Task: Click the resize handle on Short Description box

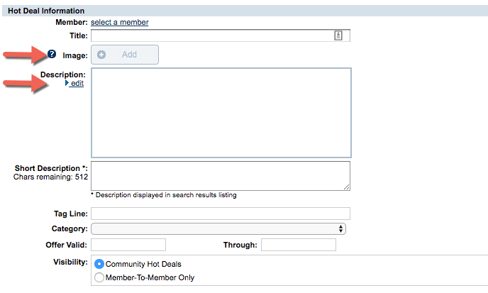Action: (346, 187)
